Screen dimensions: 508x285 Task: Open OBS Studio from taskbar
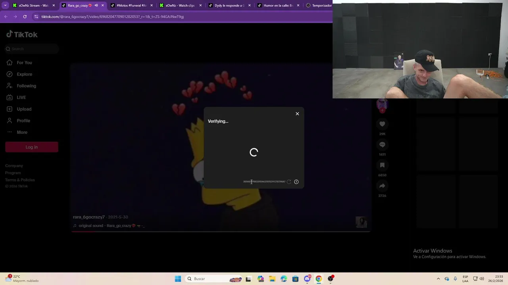pyautogui.click(x=331, y=279)
